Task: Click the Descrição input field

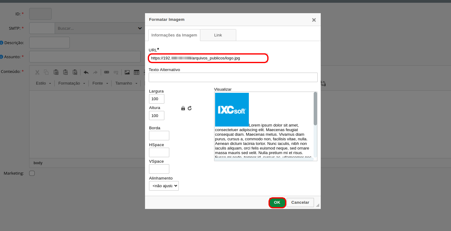Action: click(x=49, y=43)
